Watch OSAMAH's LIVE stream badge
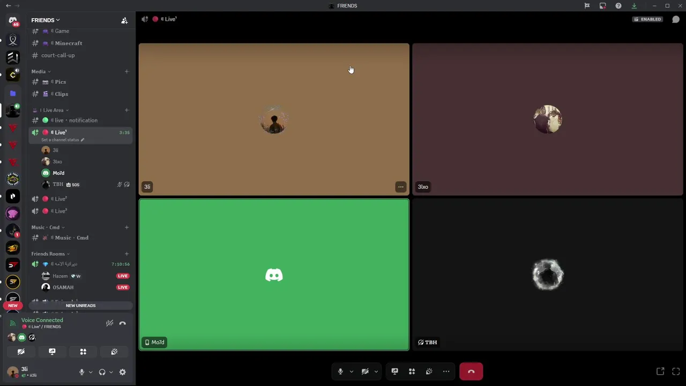This screenshot has width=686, height=386. coord(123,287)
